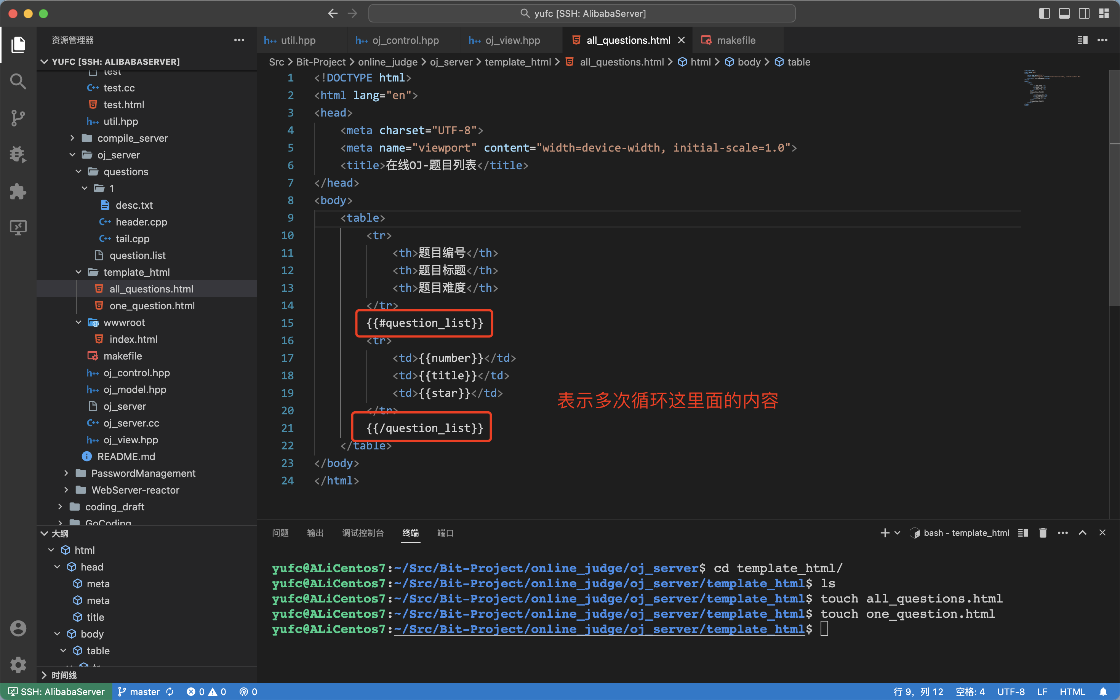Collapse the template_html folder

point(146,272)
